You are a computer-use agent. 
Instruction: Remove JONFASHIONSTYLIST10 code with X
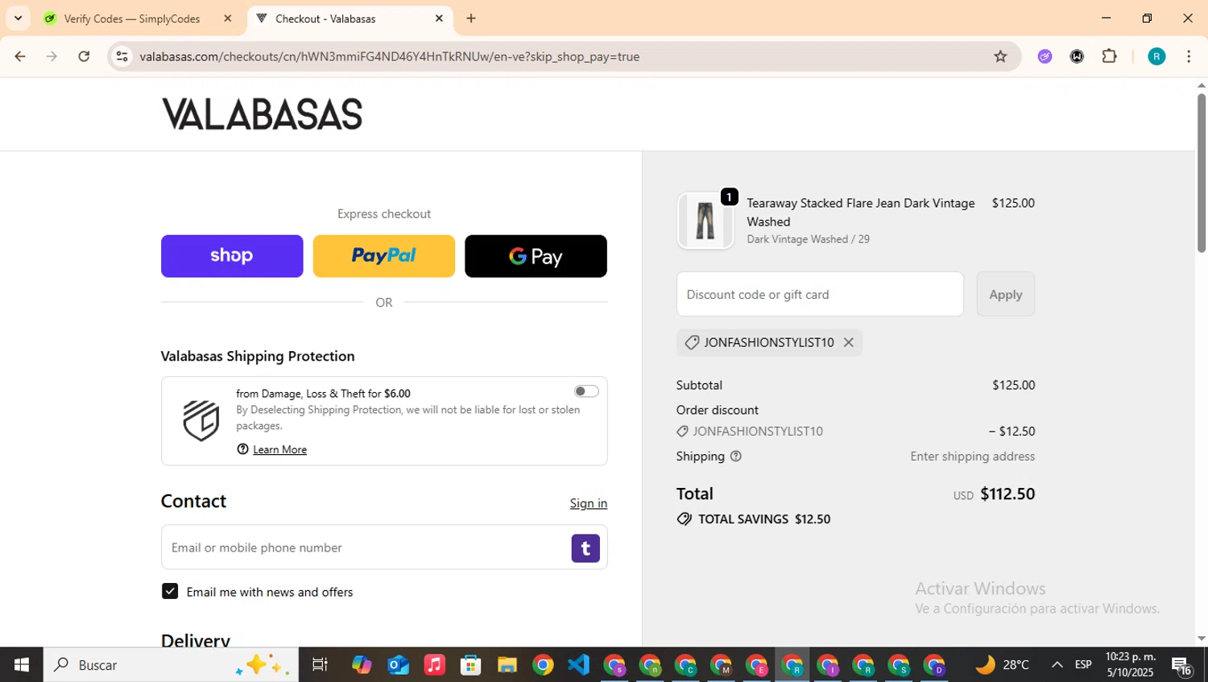[x=849, y=342]
